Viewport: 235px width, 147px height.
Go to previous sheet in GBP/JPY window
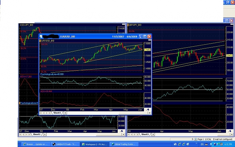132,135
